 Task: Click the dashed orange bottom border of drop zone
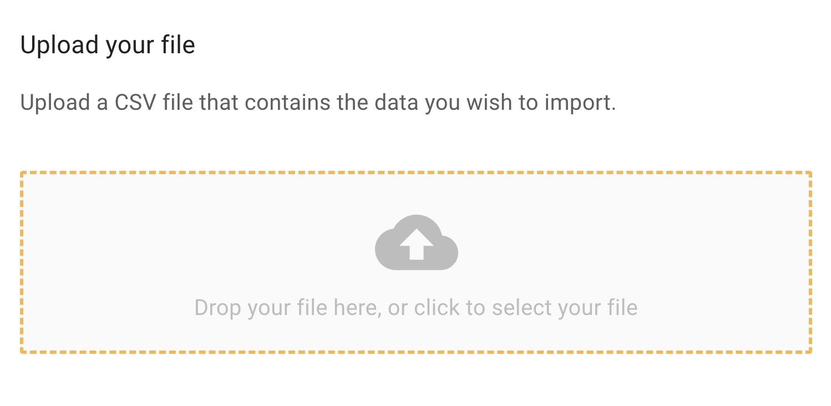tap(416, 352)
